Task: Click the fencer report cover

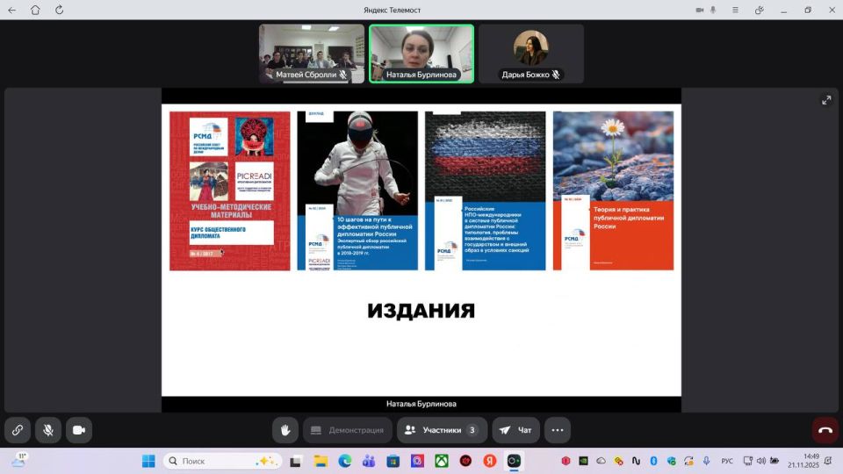Action: click(x=357, y=190)
